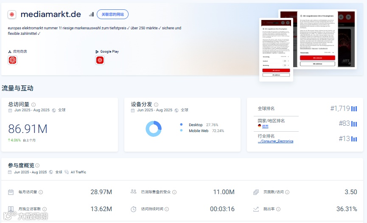Click calendar icon in 总访问量 card
367x223 pixels.
point(10,110)
